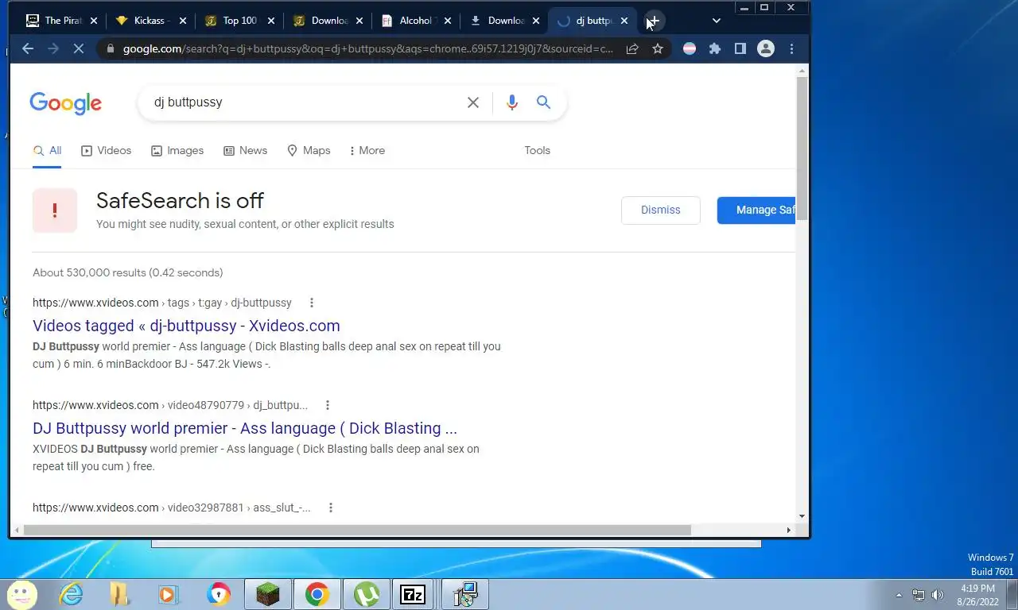This screenshot has width=1018, height=610.
Task: Switch to the Kickass tab
Action: point(150,21)
